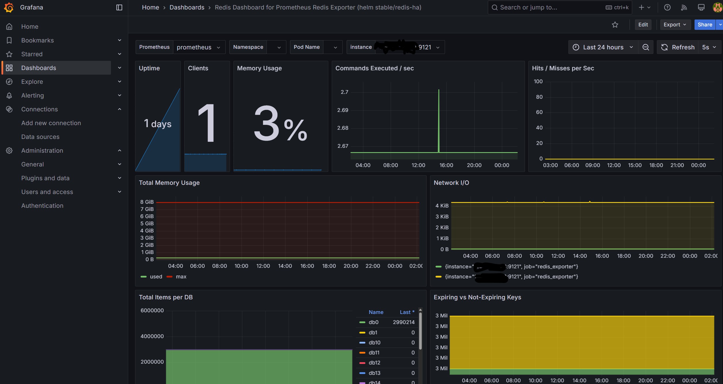Star this dashboard as favorite
Viewport: 723px width, 384px height.
click(615, 25)
